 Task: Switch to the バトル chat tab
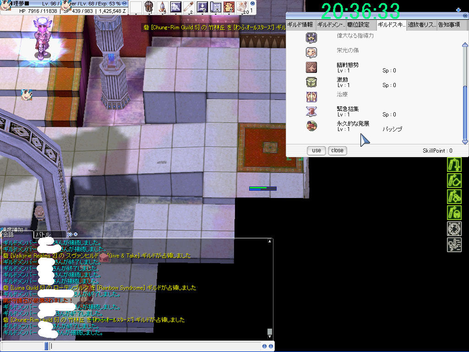(x=49, y=235)
